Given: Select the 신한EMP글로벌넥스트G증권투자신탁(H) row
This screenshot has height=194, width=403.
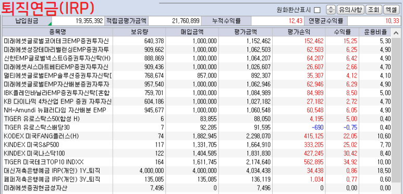Looking at the screenshot, I should pos(197,58).
